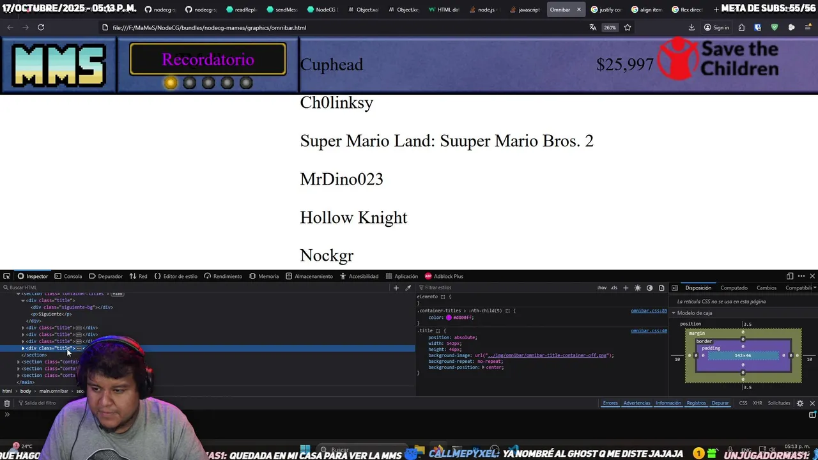The image size is (818, 460).
Task: Open the Aplicación tab
Action: click(x=401, y=276)
